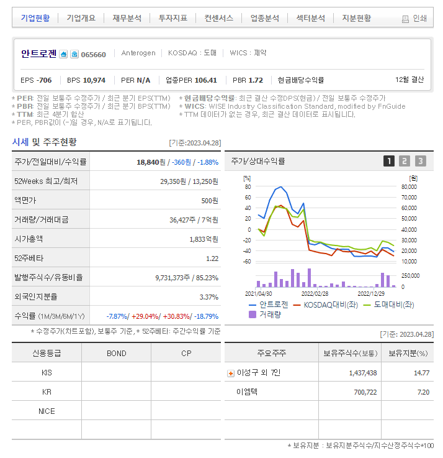Switch to the 기업개요 tab
The width and height of the screenshot is (443, 458).
81,18
